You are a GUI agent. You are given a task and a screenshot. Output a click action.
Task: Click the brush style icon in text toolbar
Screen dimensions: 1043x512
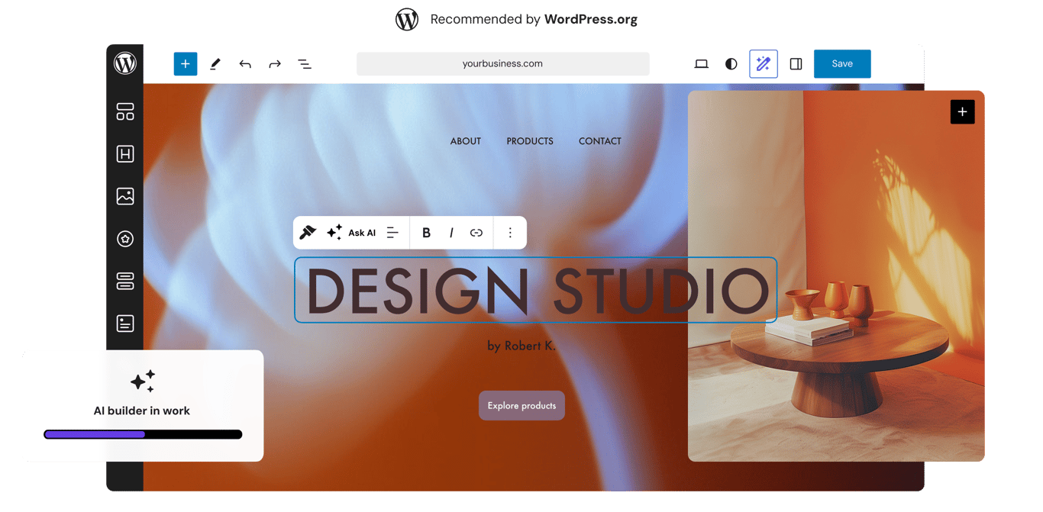(308, 233)
